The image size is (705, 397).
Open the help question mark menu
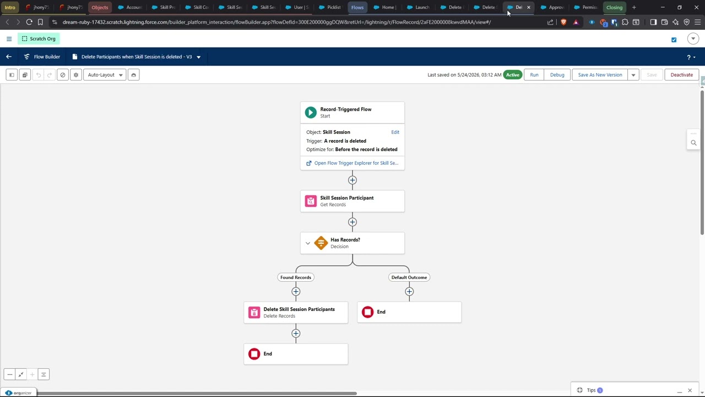691,57
